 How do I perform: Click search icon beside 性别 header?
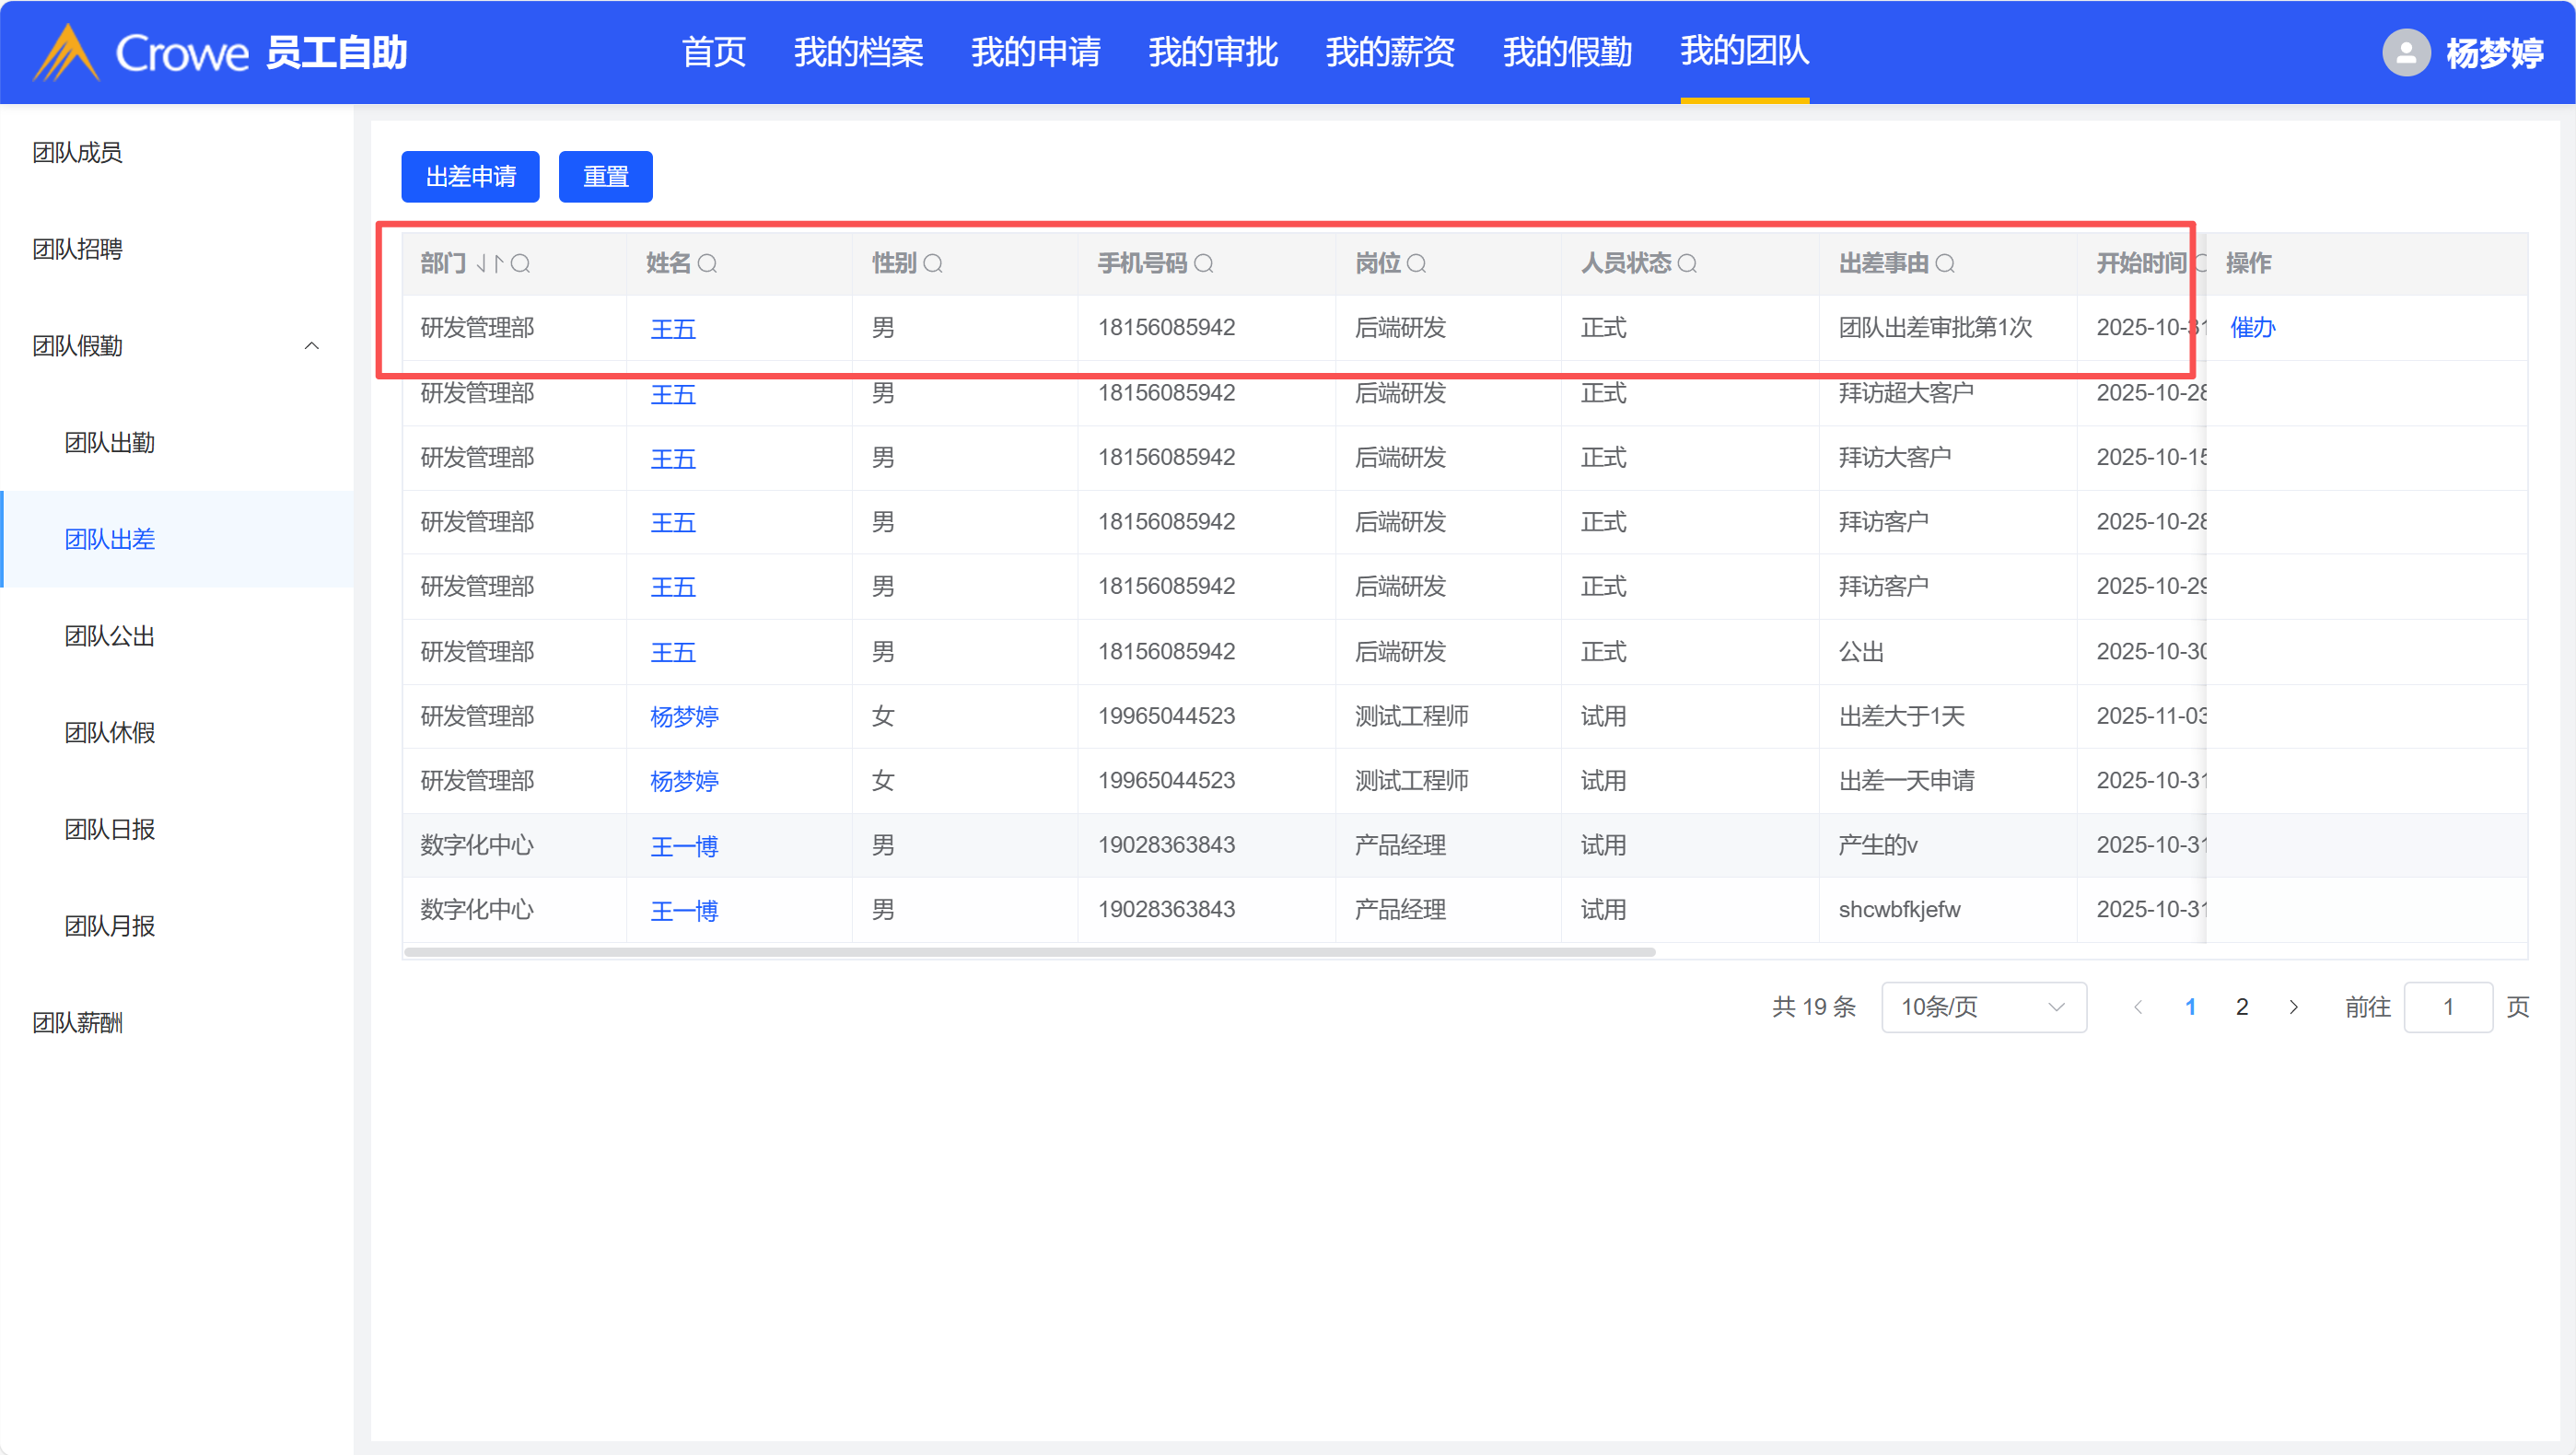pos(933,263)
